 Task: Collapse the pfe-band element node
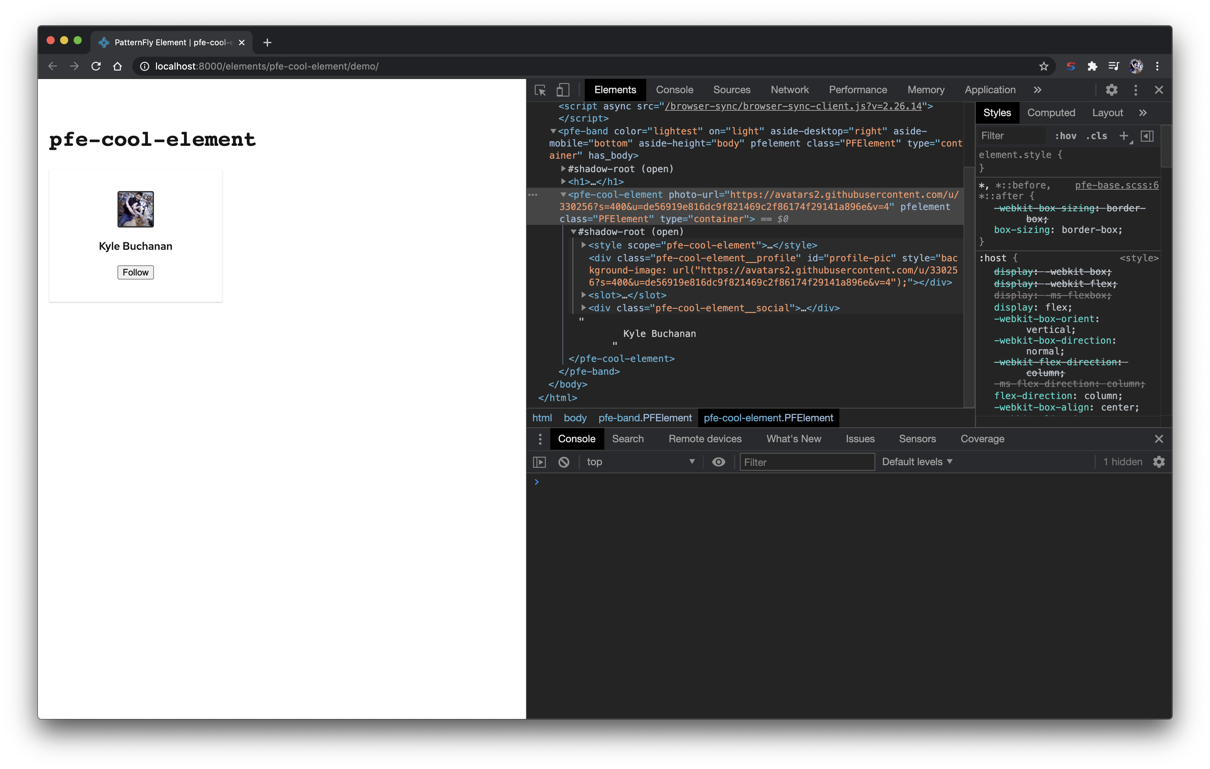pyautogui.click(x=553, y=131)
